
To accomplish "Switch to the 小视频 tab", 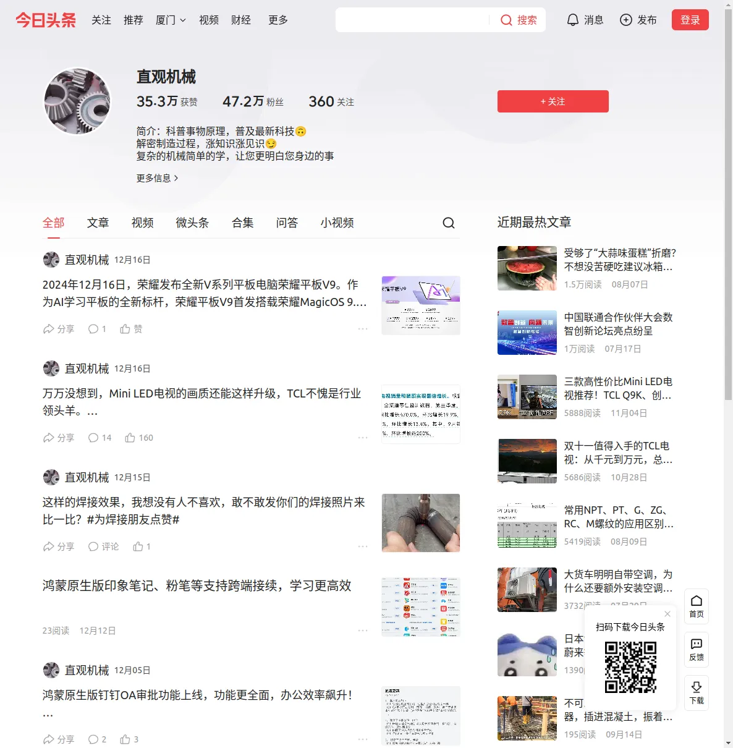I will pyautogui.click(x=337, y=223).
